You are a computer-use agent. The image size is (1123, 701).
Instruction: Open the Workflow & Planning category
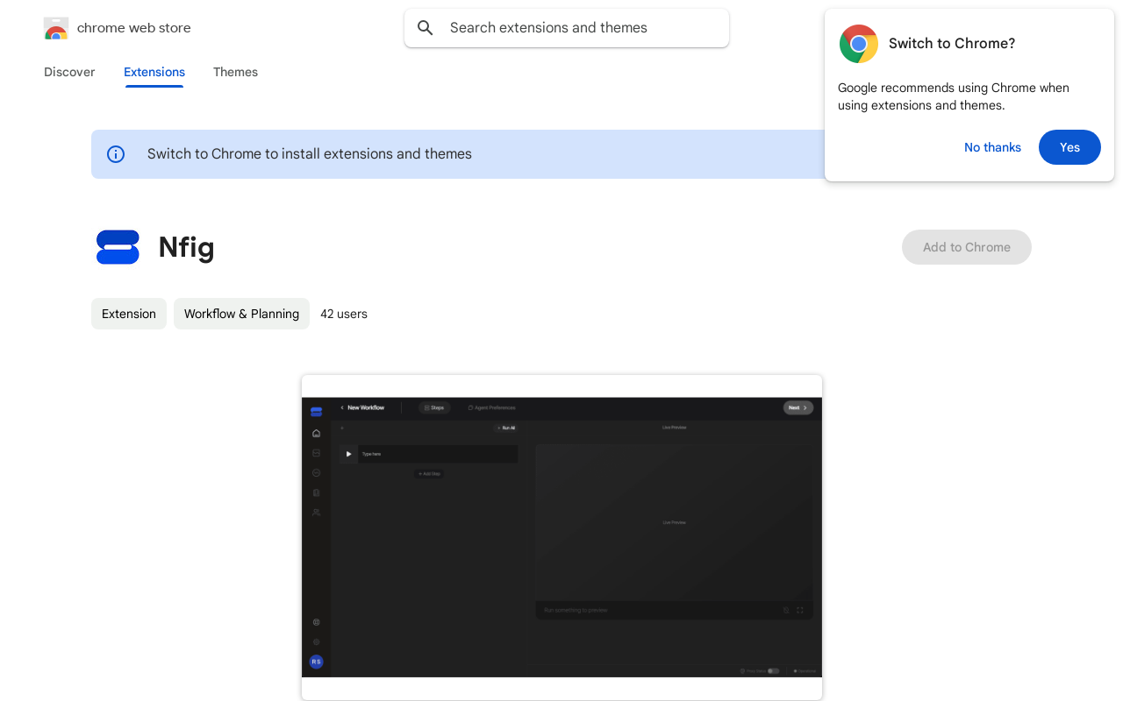241,314
